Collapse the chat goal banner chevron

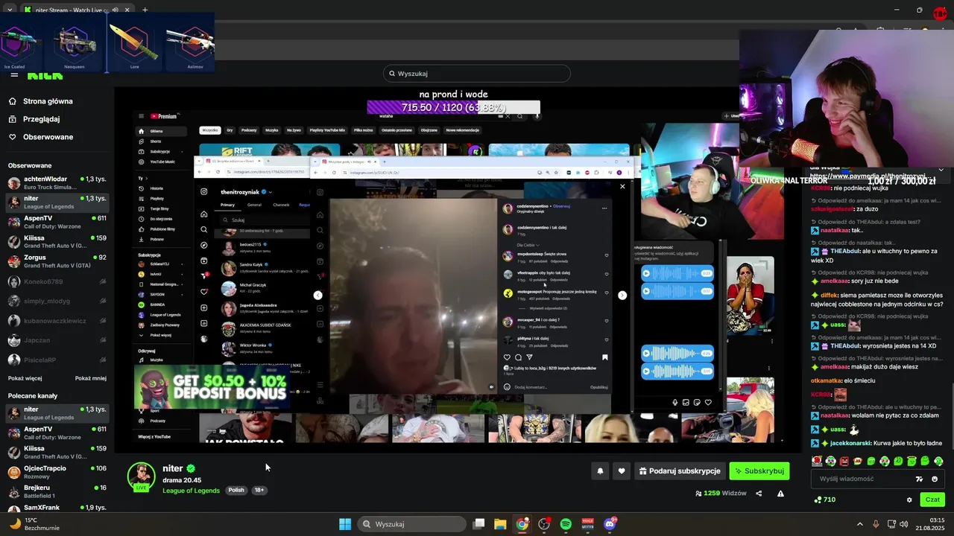(941, 170)
